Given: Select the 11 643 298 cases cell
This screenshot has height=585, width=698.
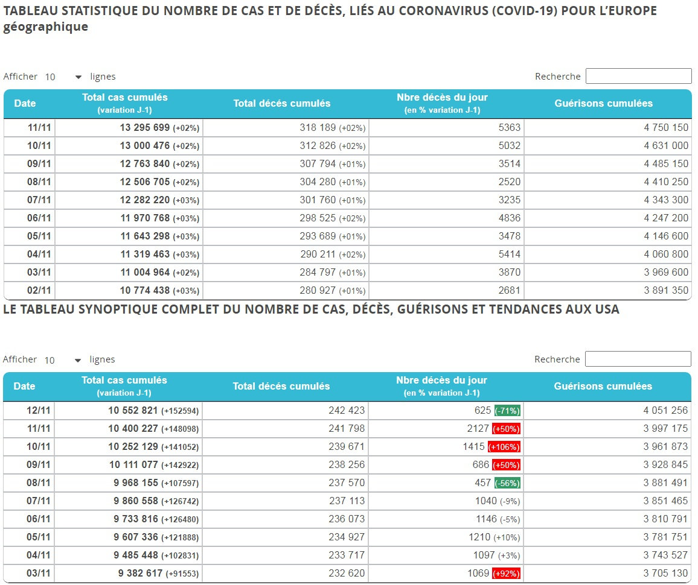Looking at the screenshot, I should tap(129, 236).
